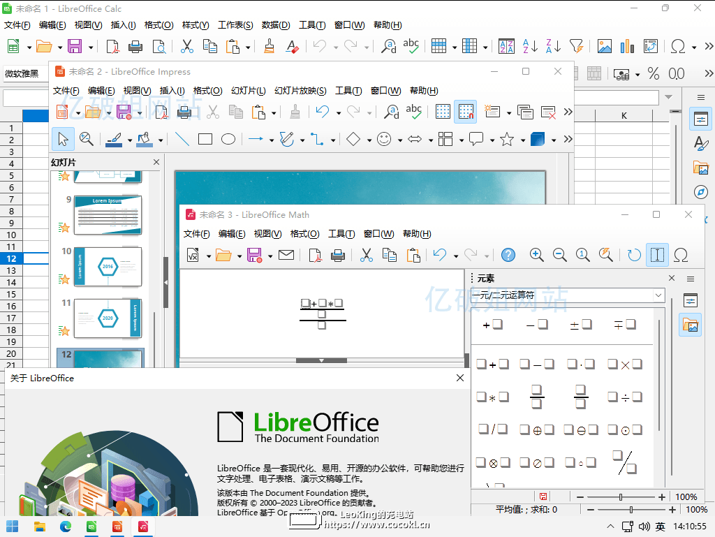Toggle the Math Formula Cursor button
The image size is (715, 537).
click(657, 255)
